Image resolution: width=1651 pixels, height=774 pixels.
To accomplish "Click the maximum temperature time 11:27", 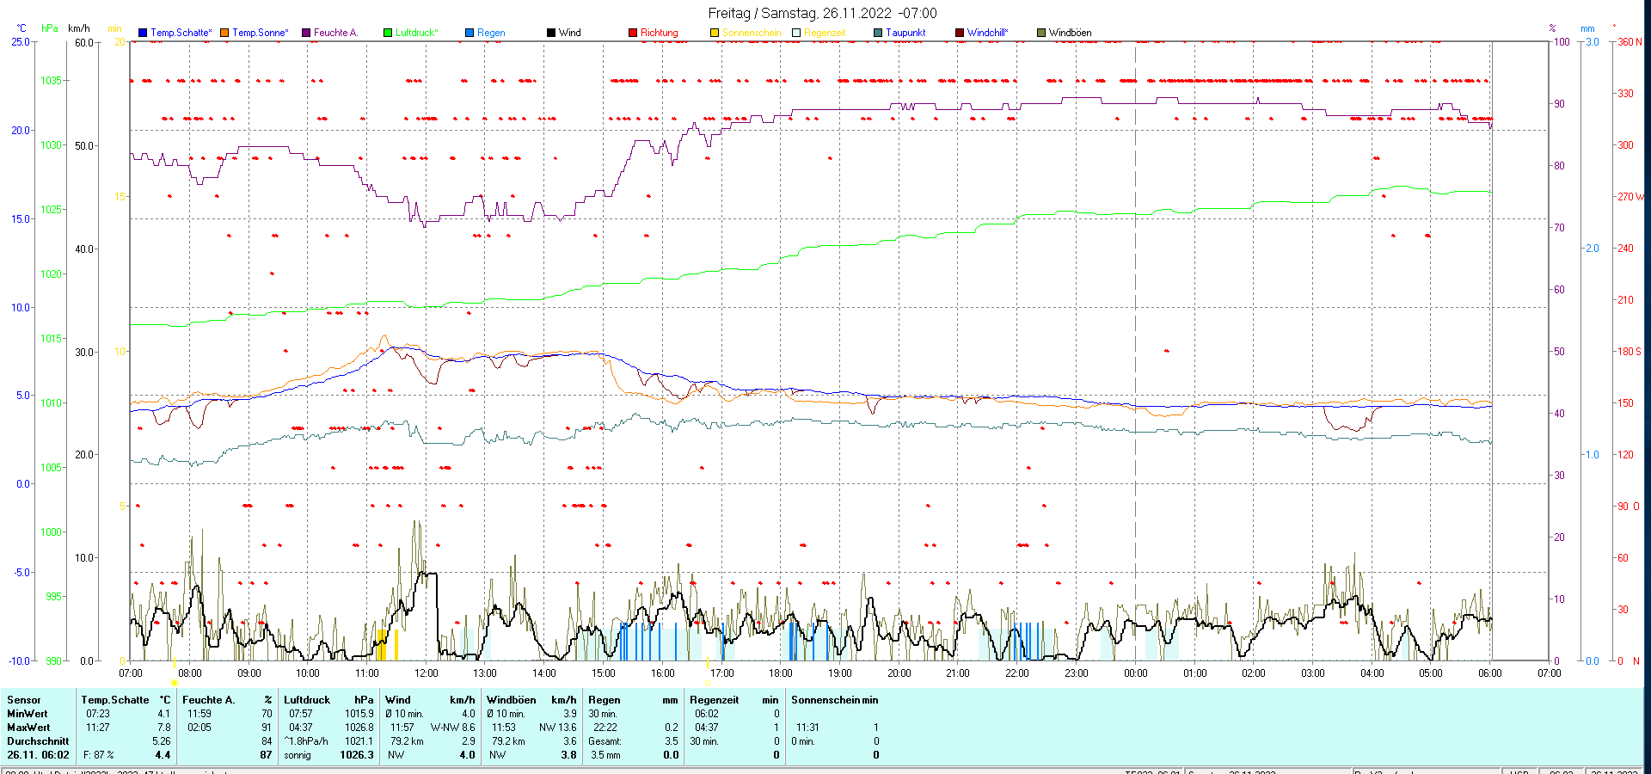I will 98,728.
